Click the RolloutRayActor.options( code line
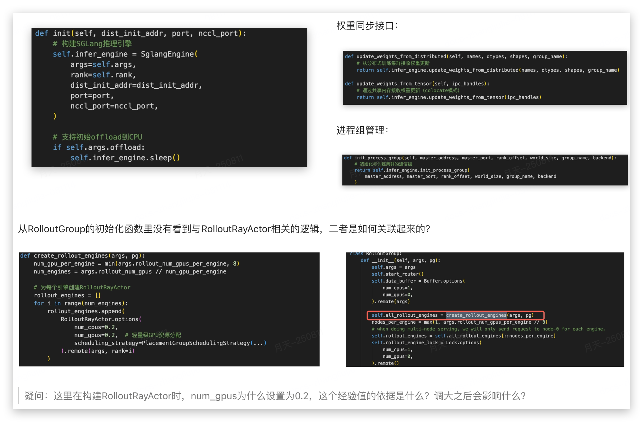This screenshot has width=643, height=422. (x=101, y=319)
